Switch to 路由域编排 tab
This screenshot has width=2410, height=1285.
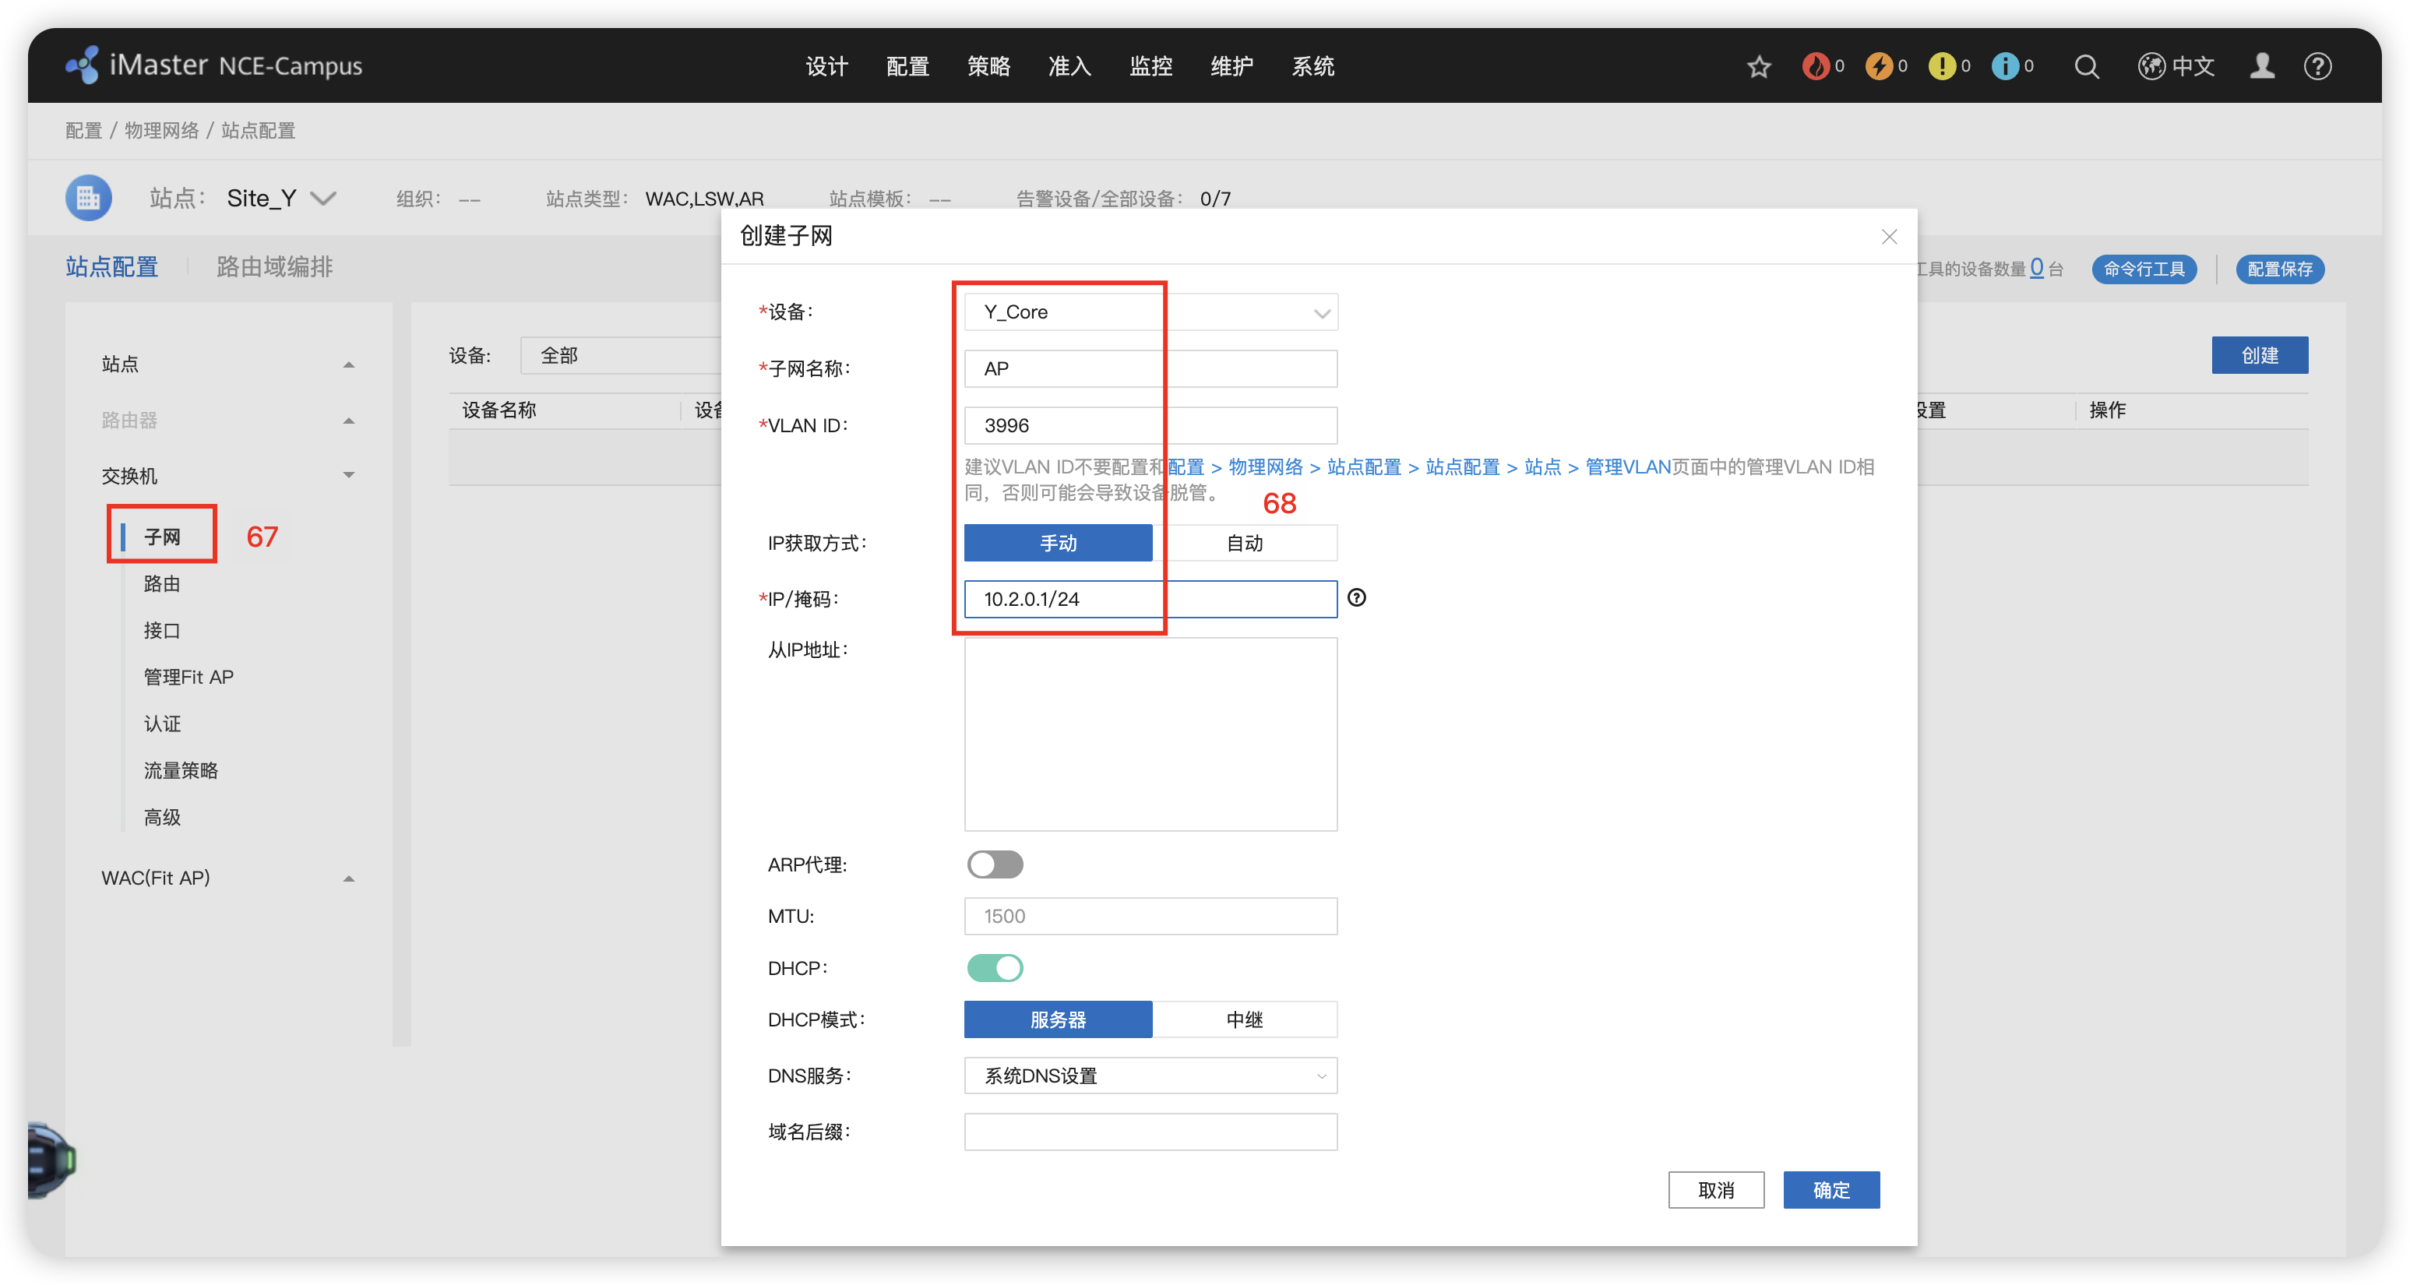(x=274, y=267)
